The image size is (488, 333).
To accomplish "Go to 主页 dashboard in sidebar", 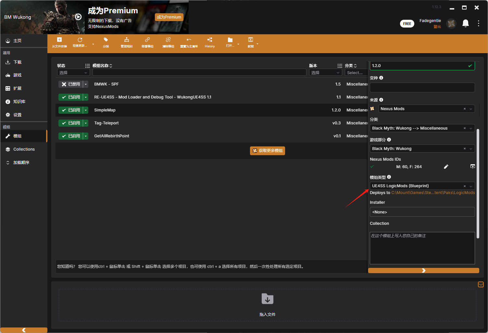I will point(24,41).
